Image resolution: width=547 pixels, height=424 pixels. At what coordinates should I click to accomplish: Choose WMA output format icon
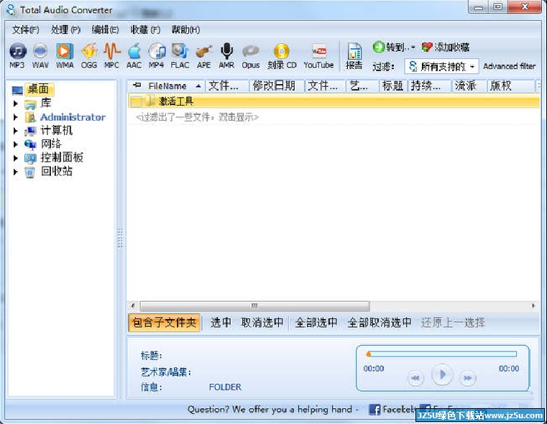click(x=65, y=55)
